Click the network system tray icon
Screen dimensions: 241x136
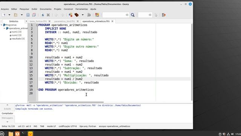click(x=228, y=134)
